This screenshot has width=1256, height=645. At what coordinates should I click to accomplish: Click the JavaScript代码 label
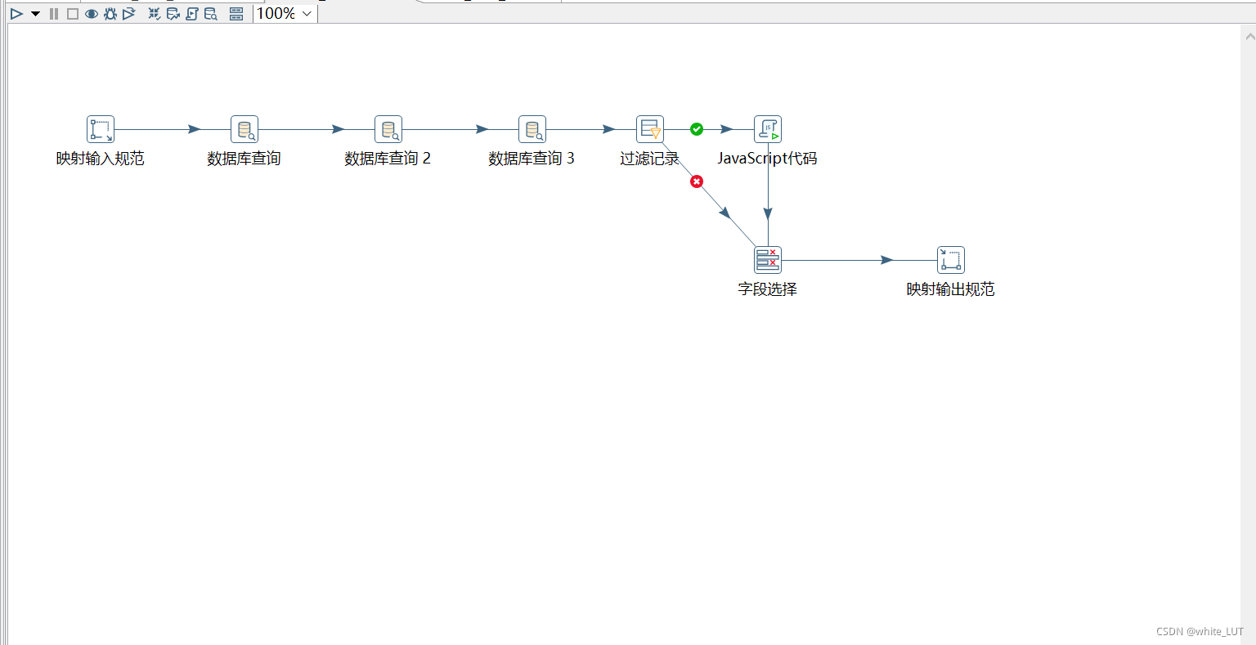click(x=768, y=159)
